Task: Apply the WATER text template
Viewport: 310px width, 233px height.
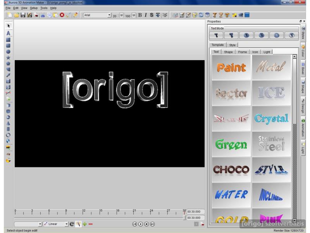Action: [x=231, y=195]
